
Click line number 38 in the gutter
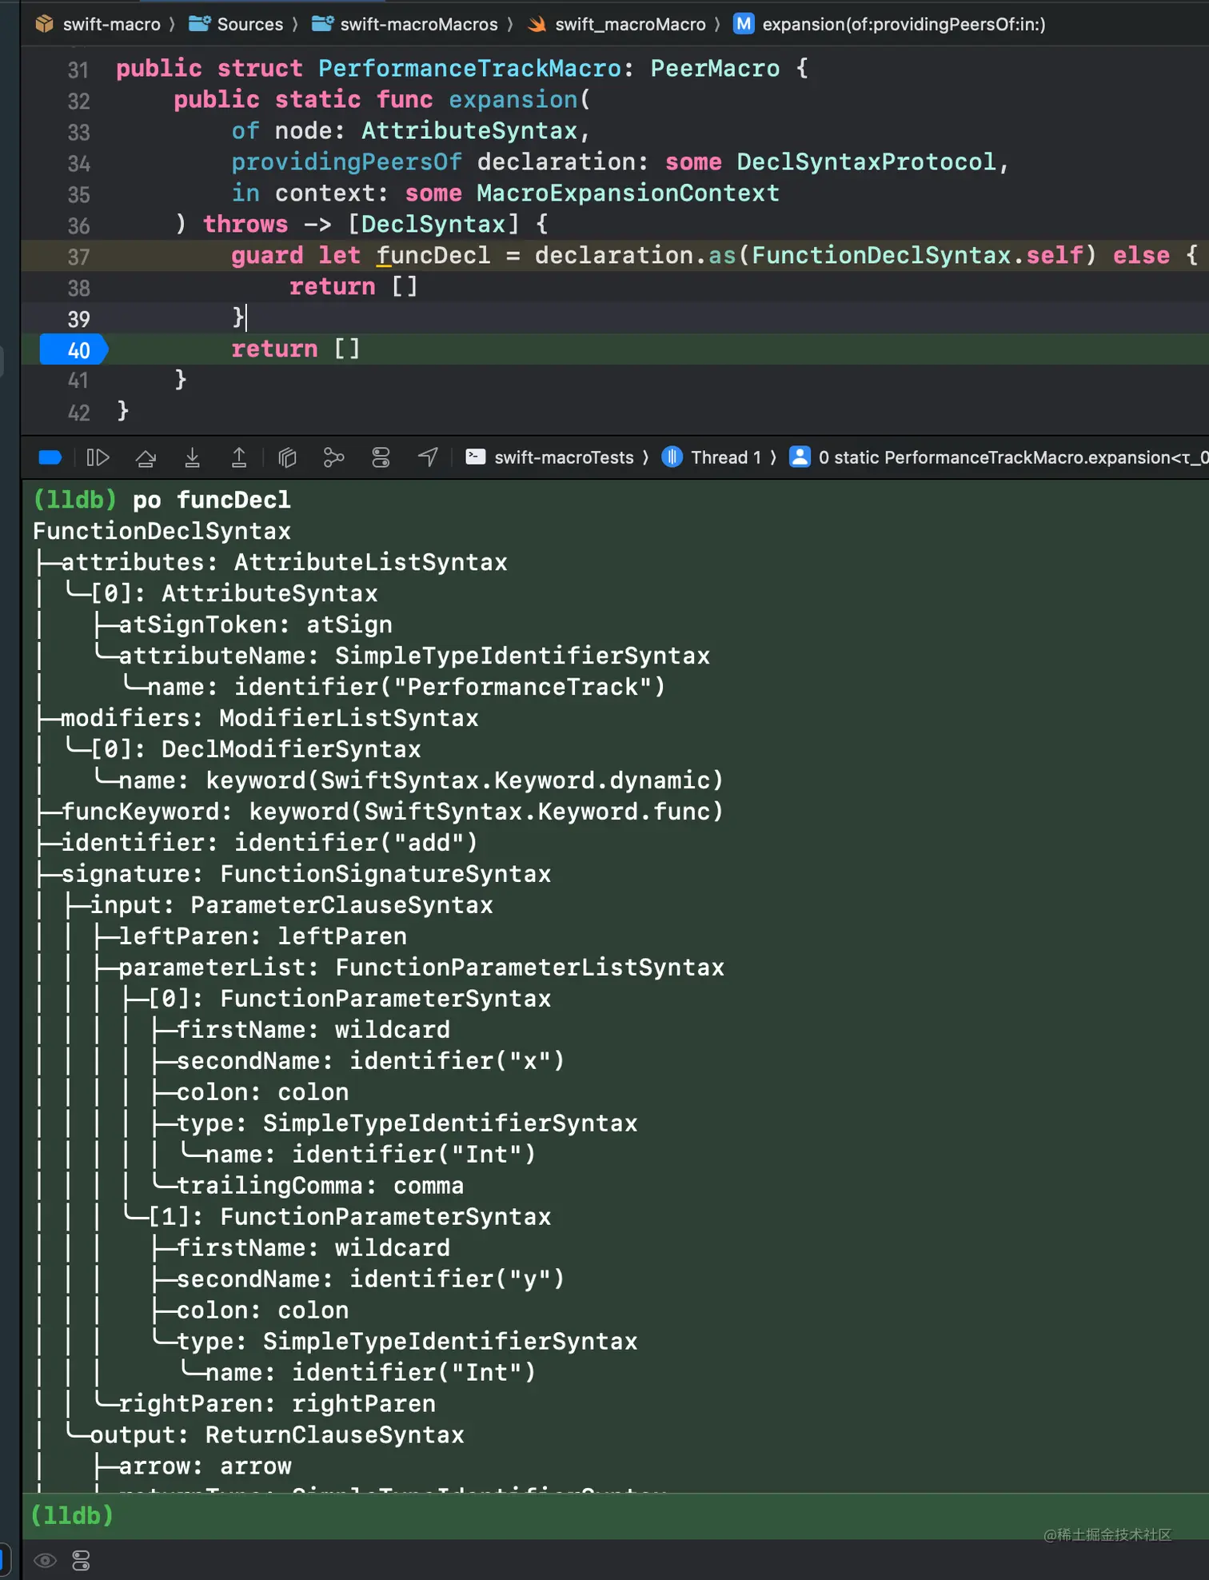point(78,288)
